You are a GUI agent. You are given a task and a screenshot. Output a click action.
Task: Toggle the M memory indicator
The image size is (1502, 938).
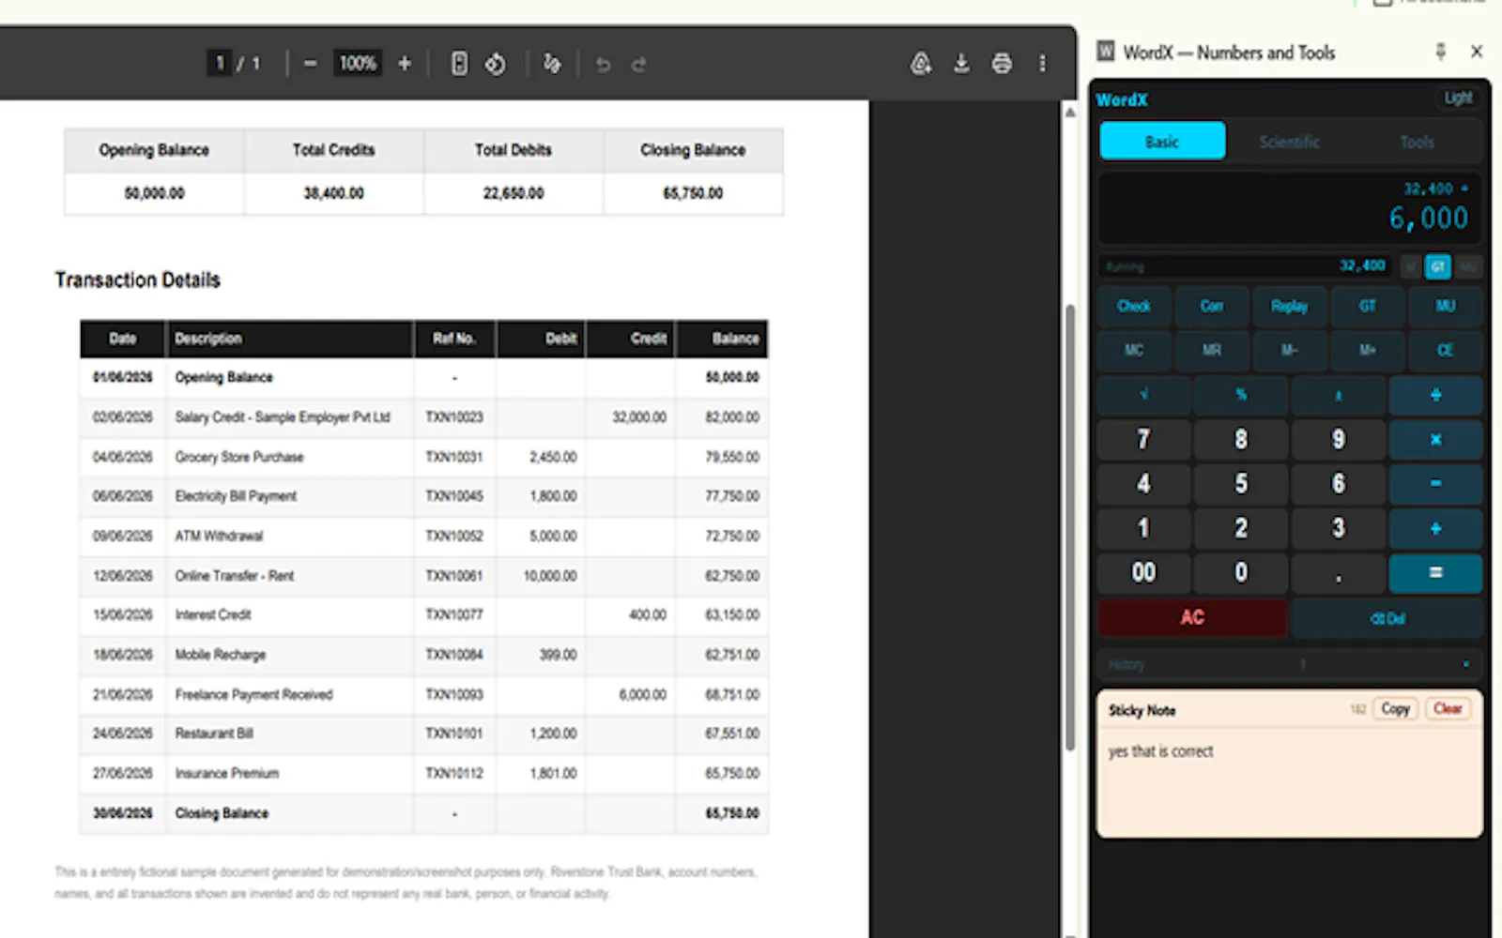(x=1410, y=266)
